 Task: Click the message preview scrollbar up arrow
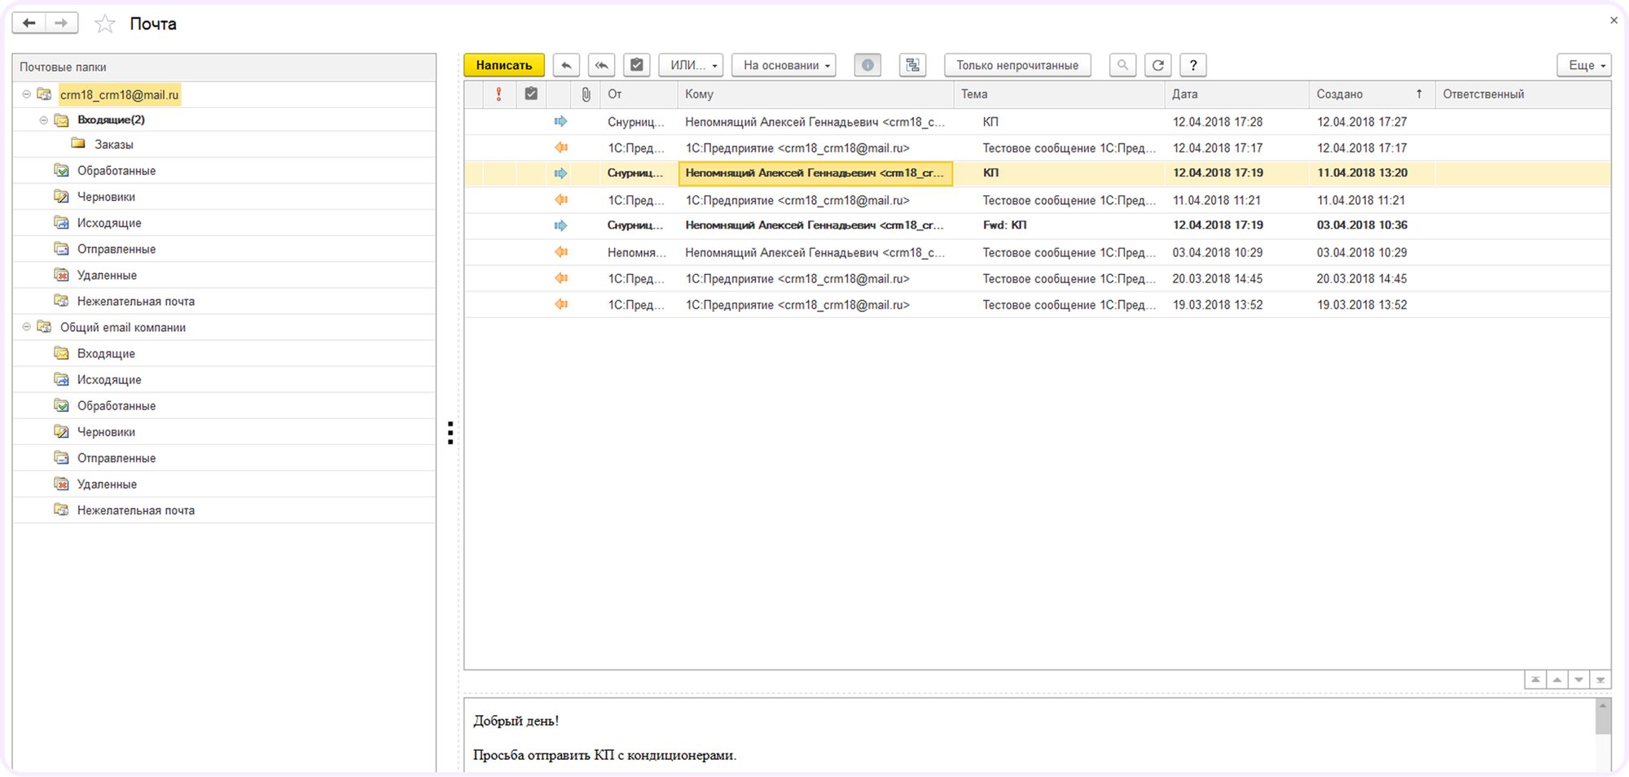pyautogui.click(x=1603, y=706)
